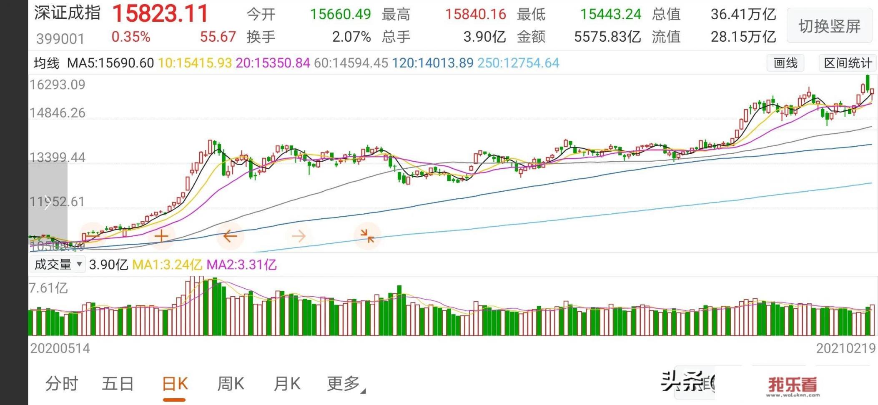Click the 金额 value 5575.83亿
The image size is (878, 405).
click(x=607, y=37)
